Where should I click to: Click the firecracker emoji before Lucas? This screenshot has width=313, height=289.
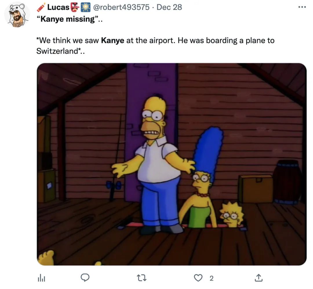click(41, 7)
